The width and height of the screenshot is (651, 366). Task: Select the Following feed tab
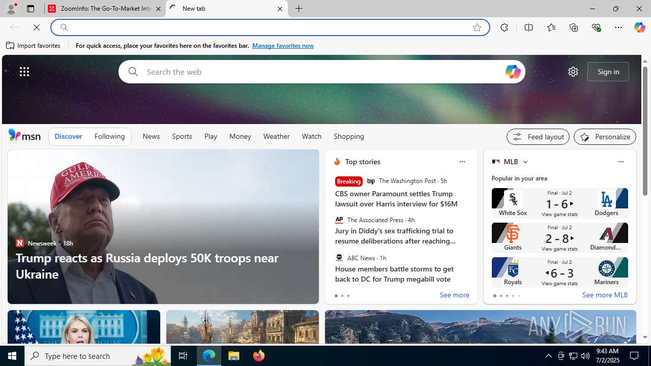coord(109,136)
